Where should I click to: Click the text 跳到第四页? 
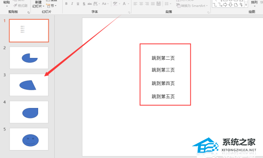pyautogui.click(x=163, y=83)
